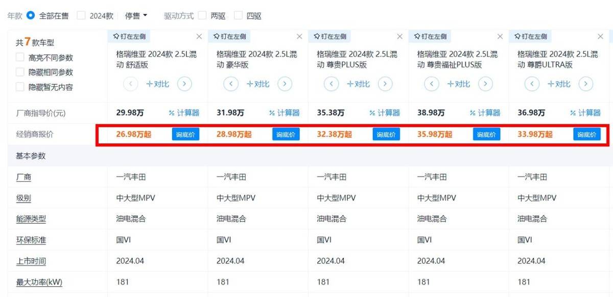
Task: Move the 尊贵福祉PLUS版 column right with the arrow
Action: click(x=485, y=84)
